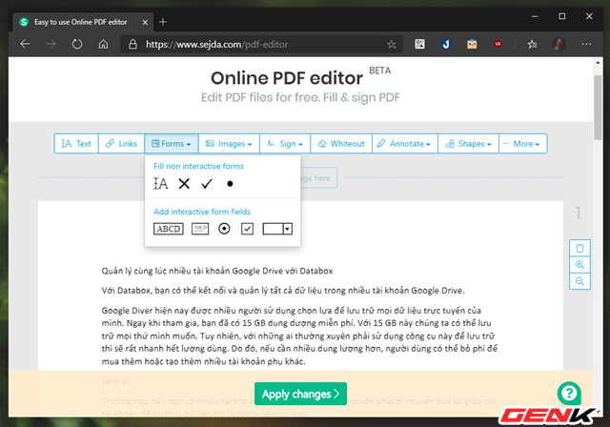The width and height of the screenshot is (610, 427).
Task: Open the favorites list
Action: [532, 44]
